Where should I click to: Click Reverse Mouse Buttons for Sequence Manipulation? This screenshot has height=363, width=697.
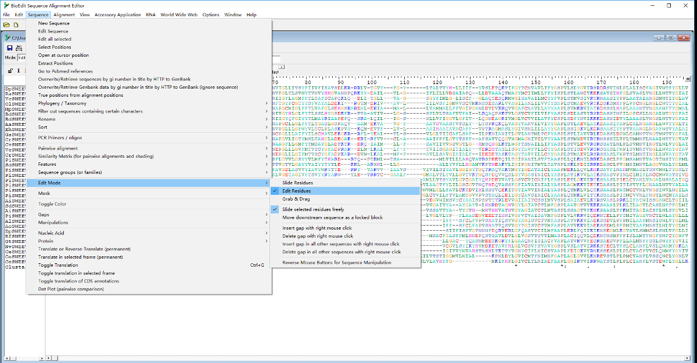point(337,262)
